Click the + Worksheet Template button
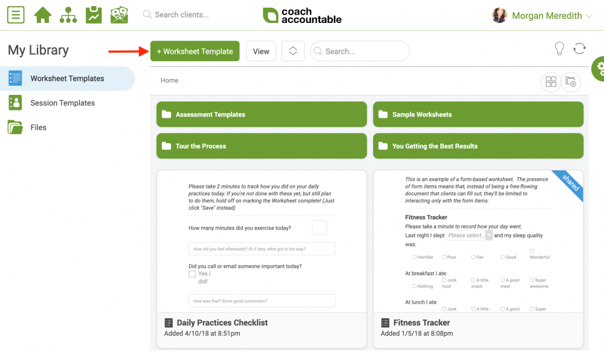The width and height of the screenshot is (604, 351). 195,51
